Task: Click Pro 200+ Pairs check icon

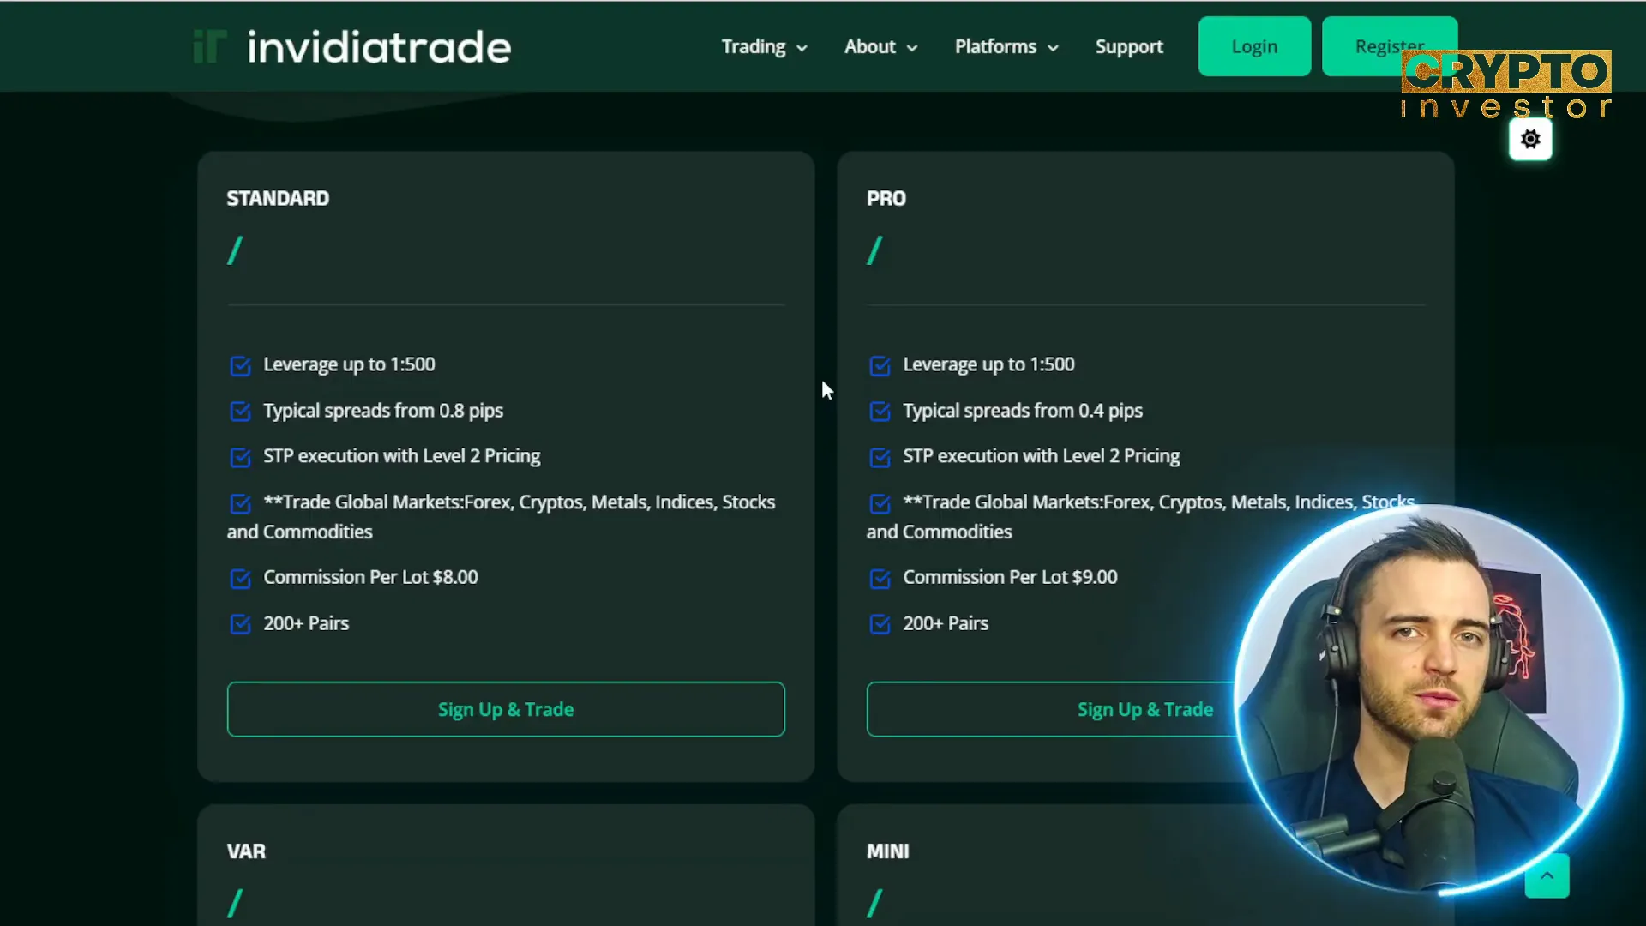Action: pos(880,623)
